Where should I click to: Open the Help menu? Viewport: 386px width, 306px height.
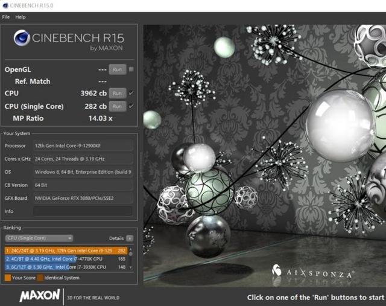tap(21, 17)
